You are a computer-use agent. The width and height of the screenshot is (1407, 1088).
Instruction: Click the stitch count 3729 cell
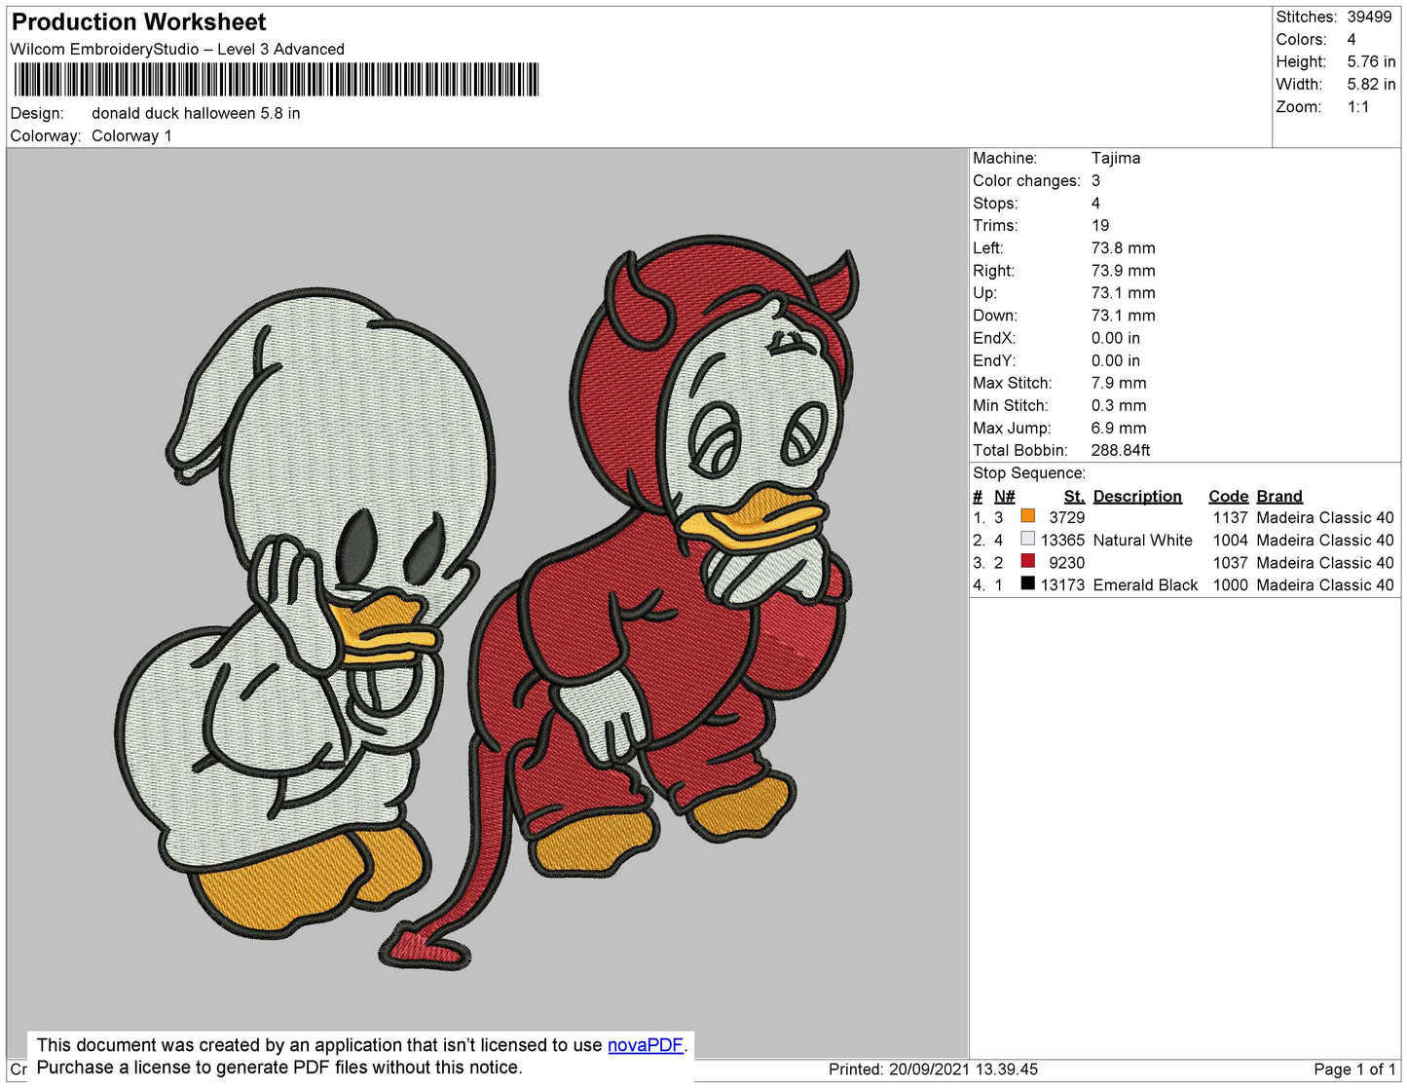(x=1066, y=518)
